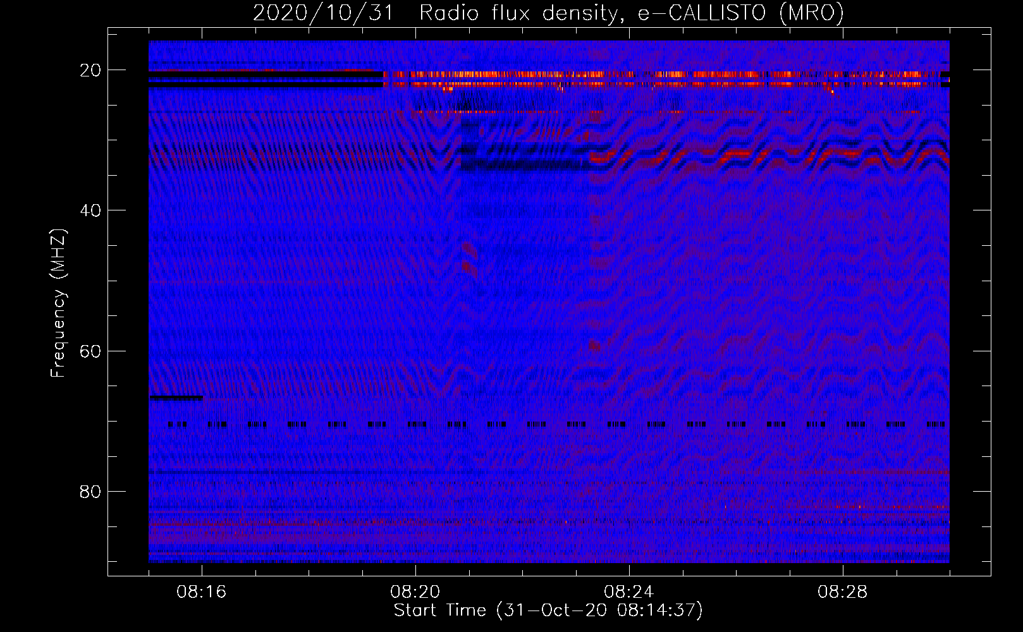Viewport: 1023px width, 632px height.
Task: Click the time tick label "08:28"
Action: (x=843, y=592)
